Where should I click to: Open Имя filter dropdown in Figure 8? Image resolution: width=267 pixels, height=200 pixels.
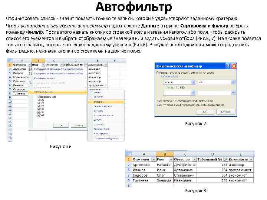(171, 159)
